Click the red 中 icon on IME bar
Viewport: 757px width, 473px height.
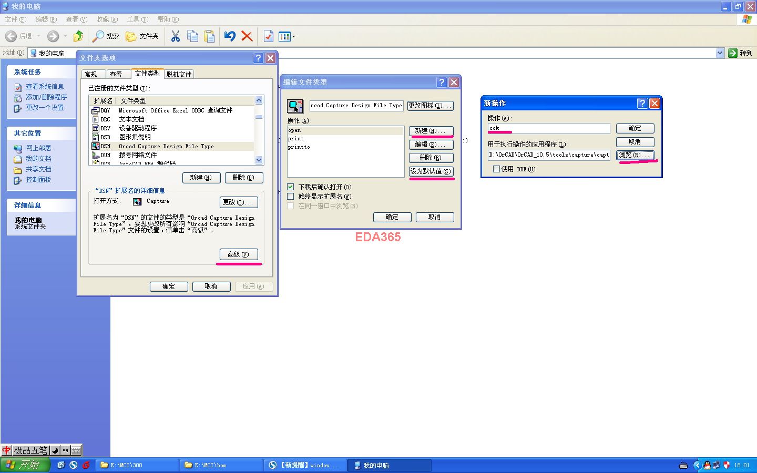[6, 450]
